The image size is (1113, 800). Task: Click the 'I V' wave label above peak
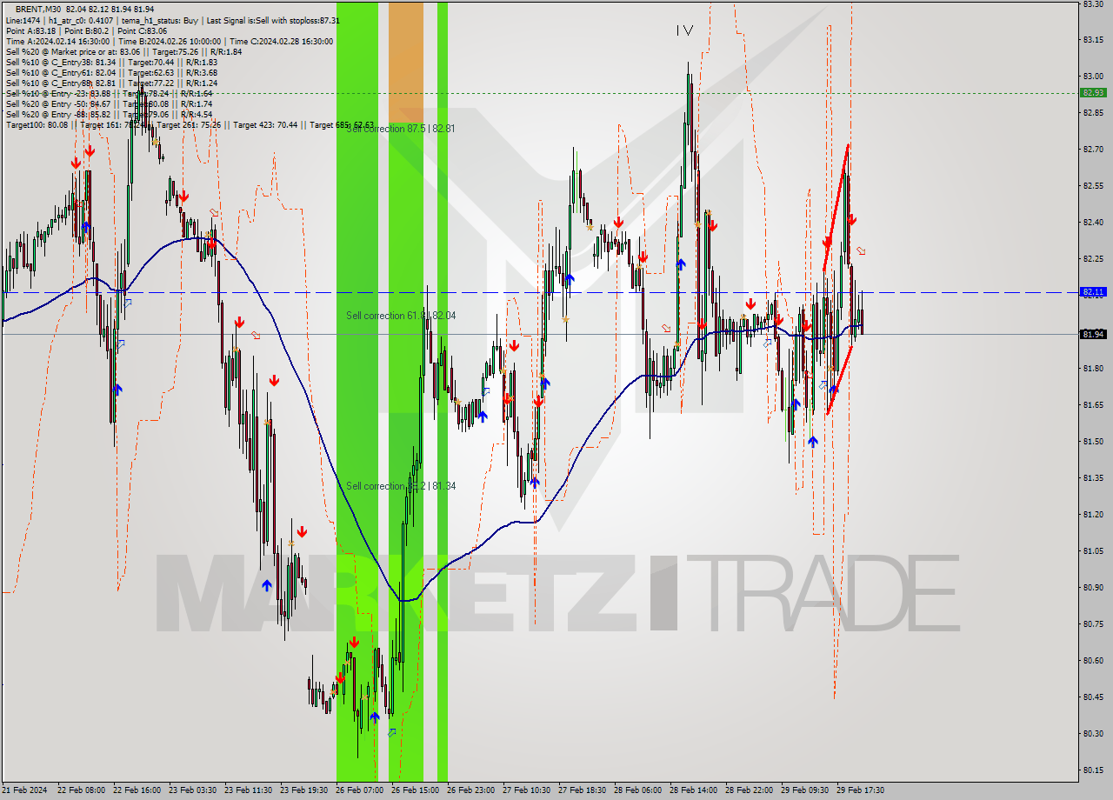tap(684, 30)
